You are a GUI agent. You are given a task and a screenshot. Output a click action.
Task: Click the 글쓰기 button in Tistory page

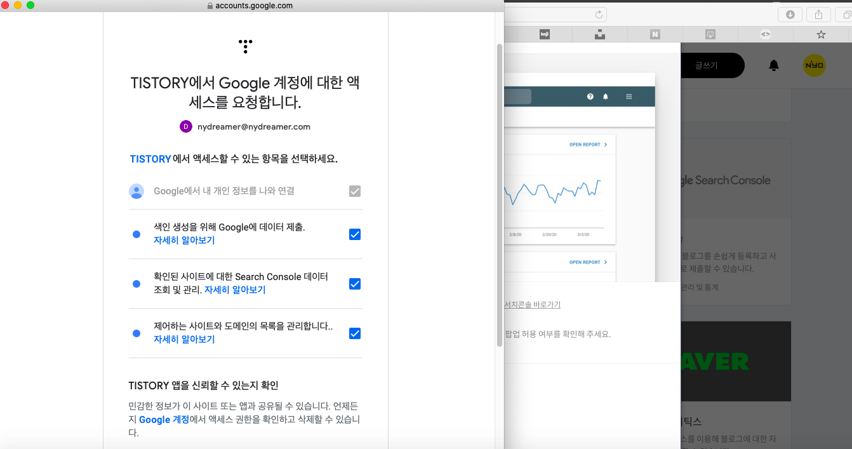[x=712, y=65]
